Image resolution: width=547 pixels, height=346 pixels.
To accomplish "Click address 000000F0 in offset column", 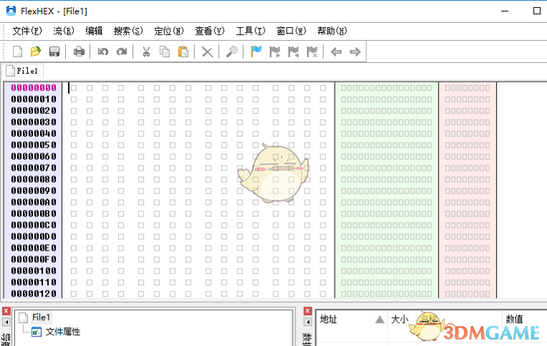I will [x=34, y=259].
